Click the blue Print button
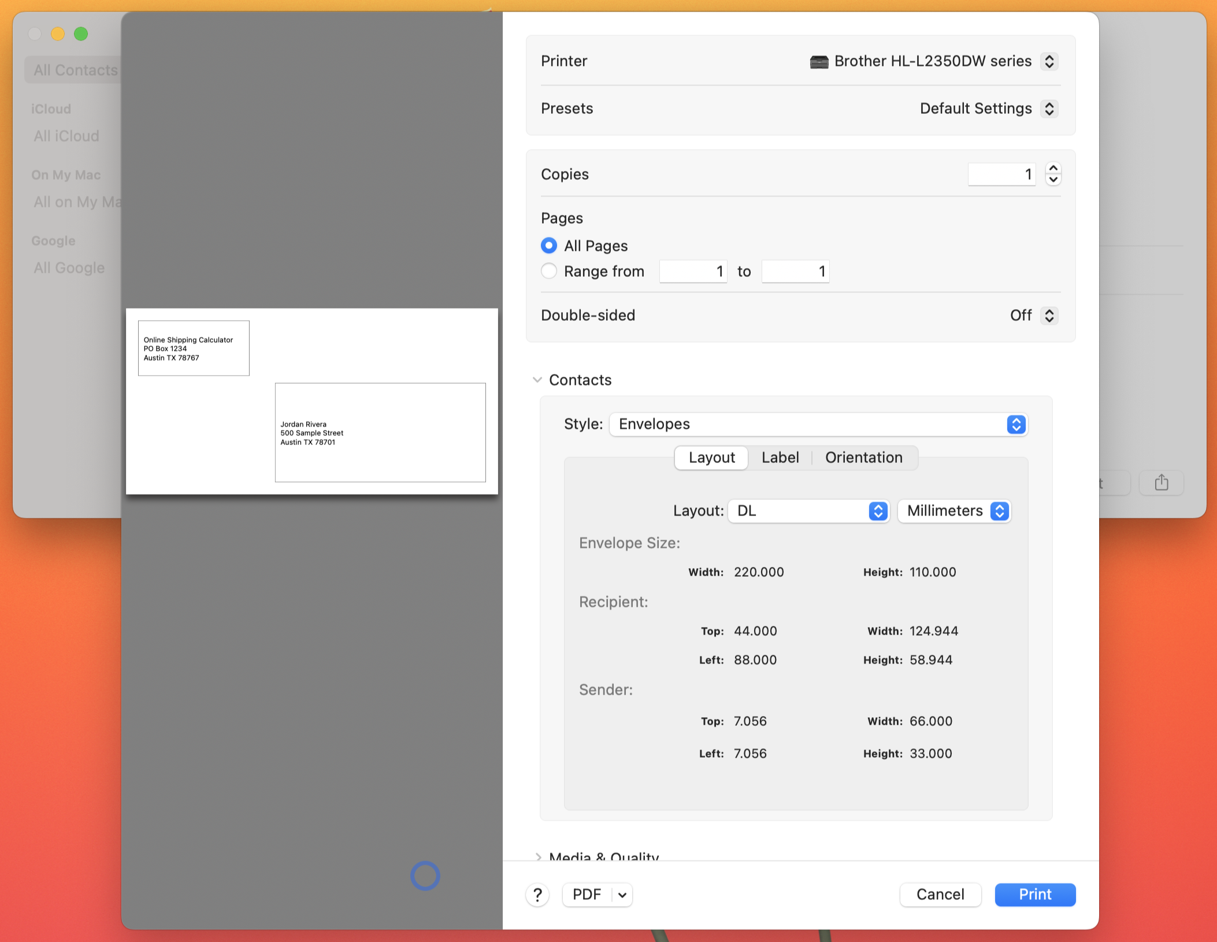Image resolution: width=1217 pixels, height=942 pixels. point(1035,895)
